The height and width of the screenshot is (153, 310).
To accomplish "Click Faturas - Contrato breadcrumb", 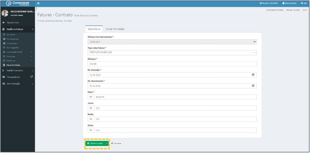I will pos(293,10).
